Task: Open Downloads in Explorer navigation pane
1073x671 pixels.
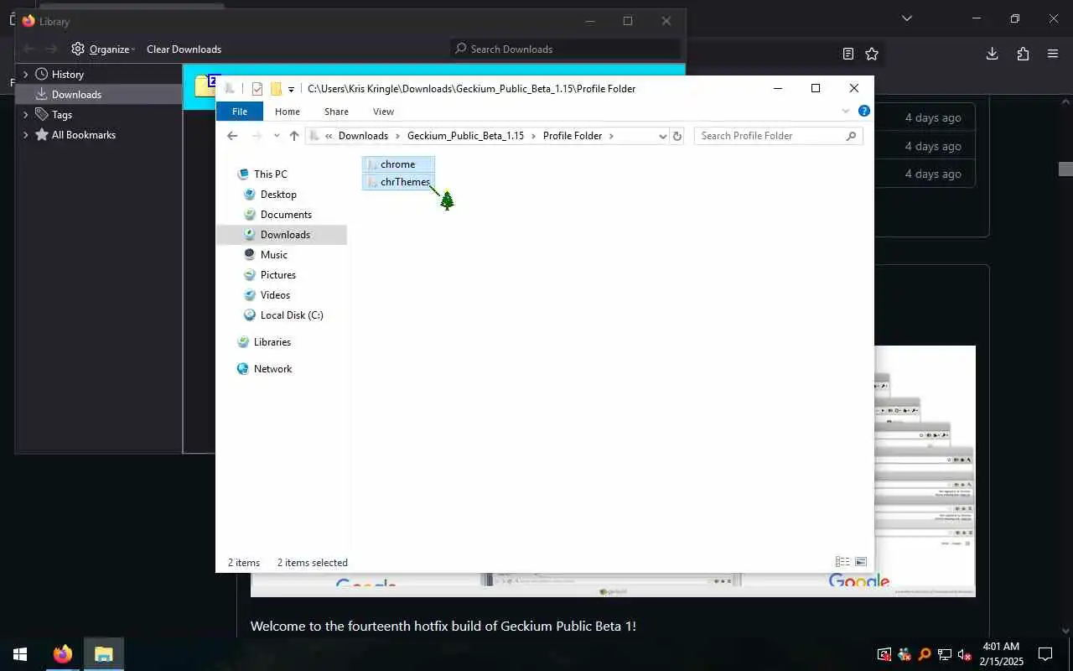Action: pyautogui.click(x=285, y=235)
